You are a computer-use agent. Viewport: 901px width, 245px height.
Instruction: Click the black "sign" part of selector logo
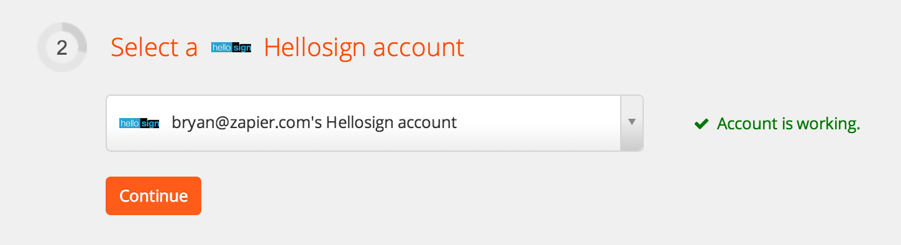point(150,123)
